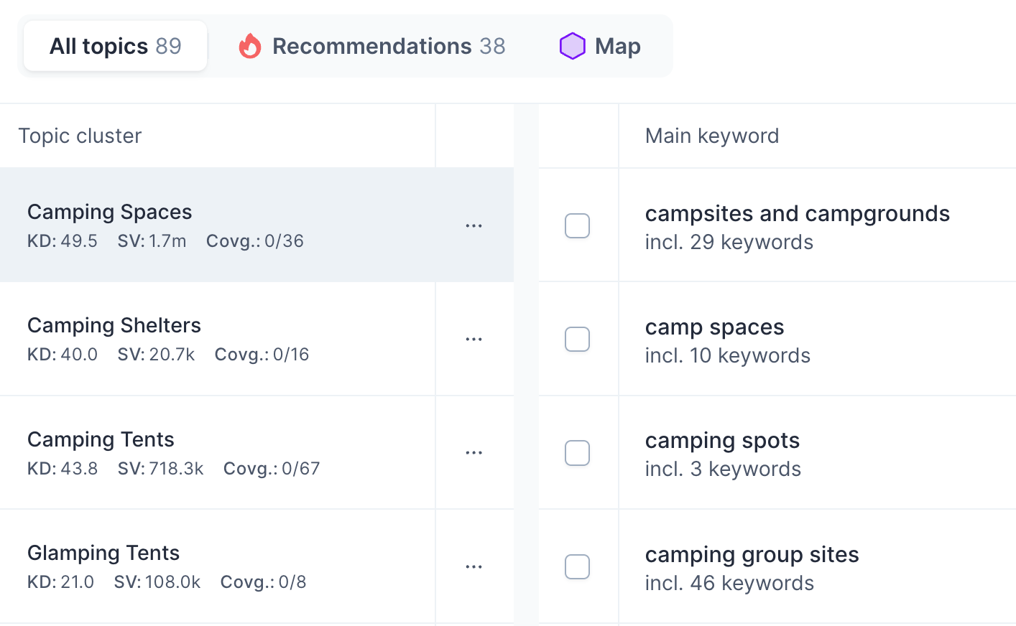Tick the checkbox for campsites and campgrounds

pyautogui.click(x=577, y=225)
